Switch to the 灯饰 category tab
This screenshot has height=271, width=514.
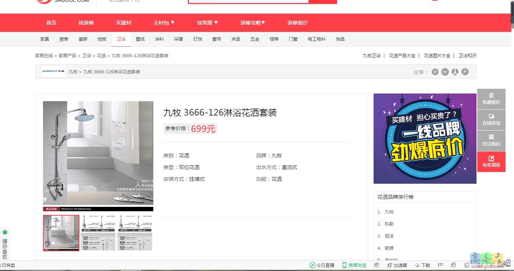(197, 39)
